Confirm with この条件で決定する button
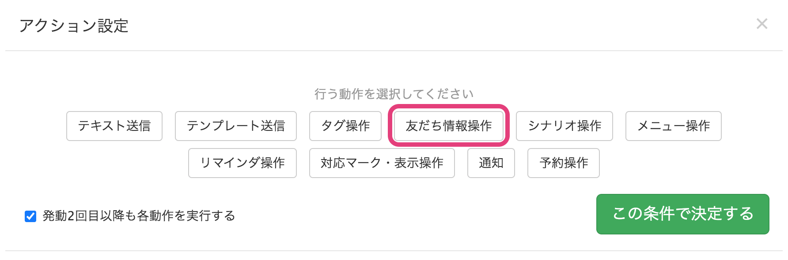Viewport: 788px width, 260px height. [683, 214]
